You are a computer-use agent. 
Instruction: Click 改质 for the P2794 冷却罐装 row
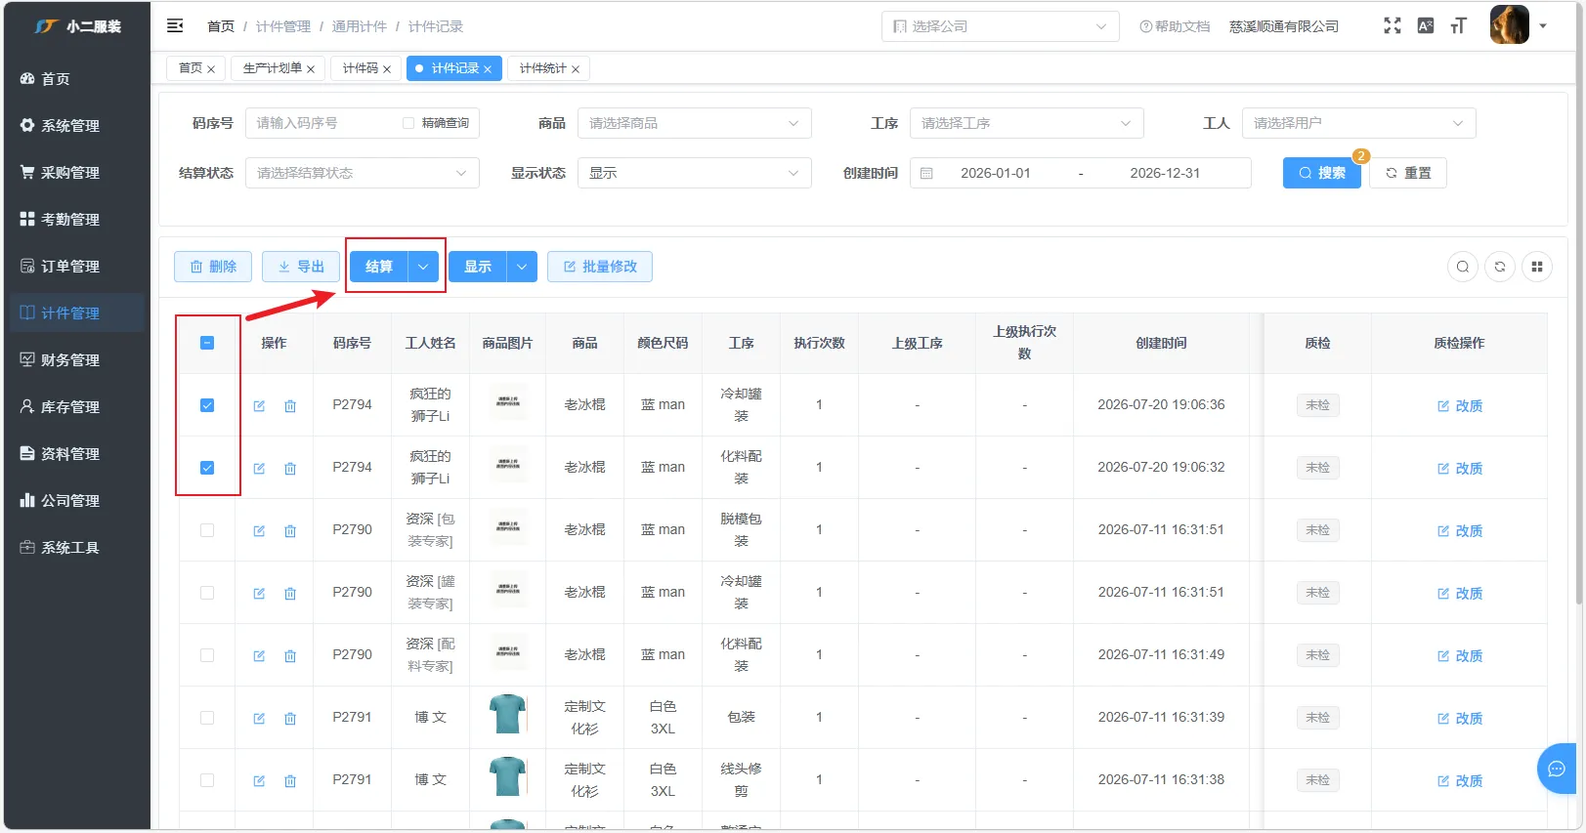point(1460,406)
